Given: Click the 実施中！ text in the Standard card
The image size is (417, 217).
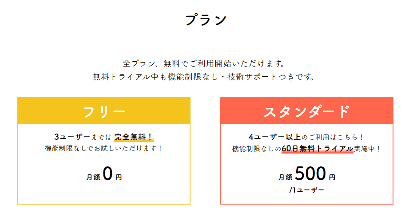Looking at the screenshot, I should tap(367, 149).
